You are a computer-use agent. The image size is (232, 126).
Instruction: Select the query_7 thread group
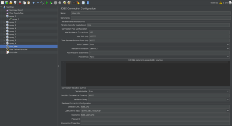(12, 37)
